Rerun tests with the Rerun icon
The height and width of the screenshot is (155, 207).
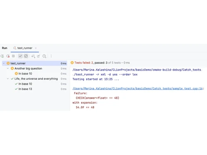coord(2,56)
